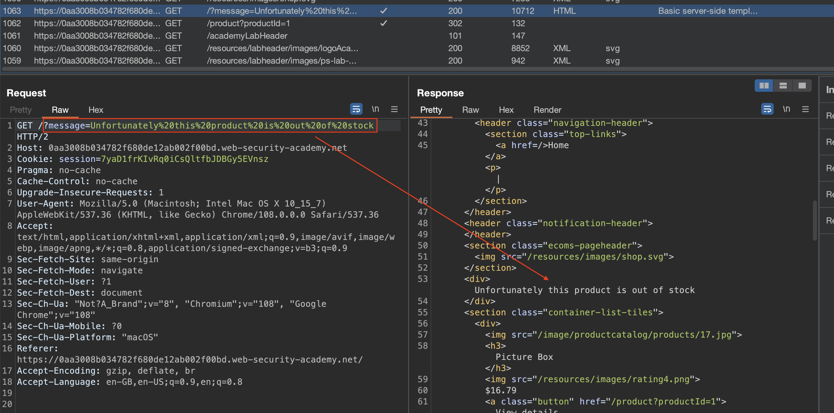Screen dimensions: 834x413
Task: Click TLS checkmark on request 1062
Action: pyautogui.click(x=384, y=23)
